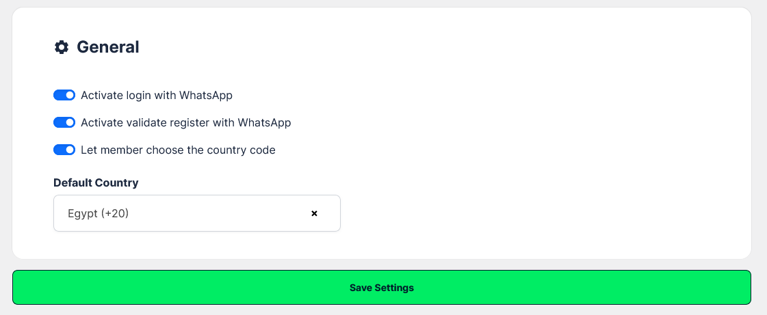Click the General section heading
Viewport: 767px width, 315px height.
(108, 47)
